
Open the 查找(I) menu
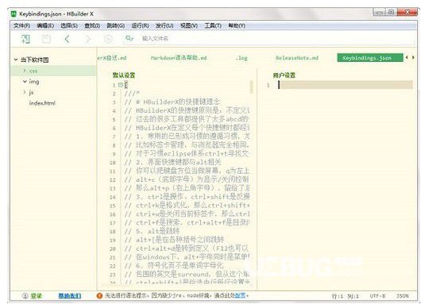pyautogui.click(x=92, y=25)
